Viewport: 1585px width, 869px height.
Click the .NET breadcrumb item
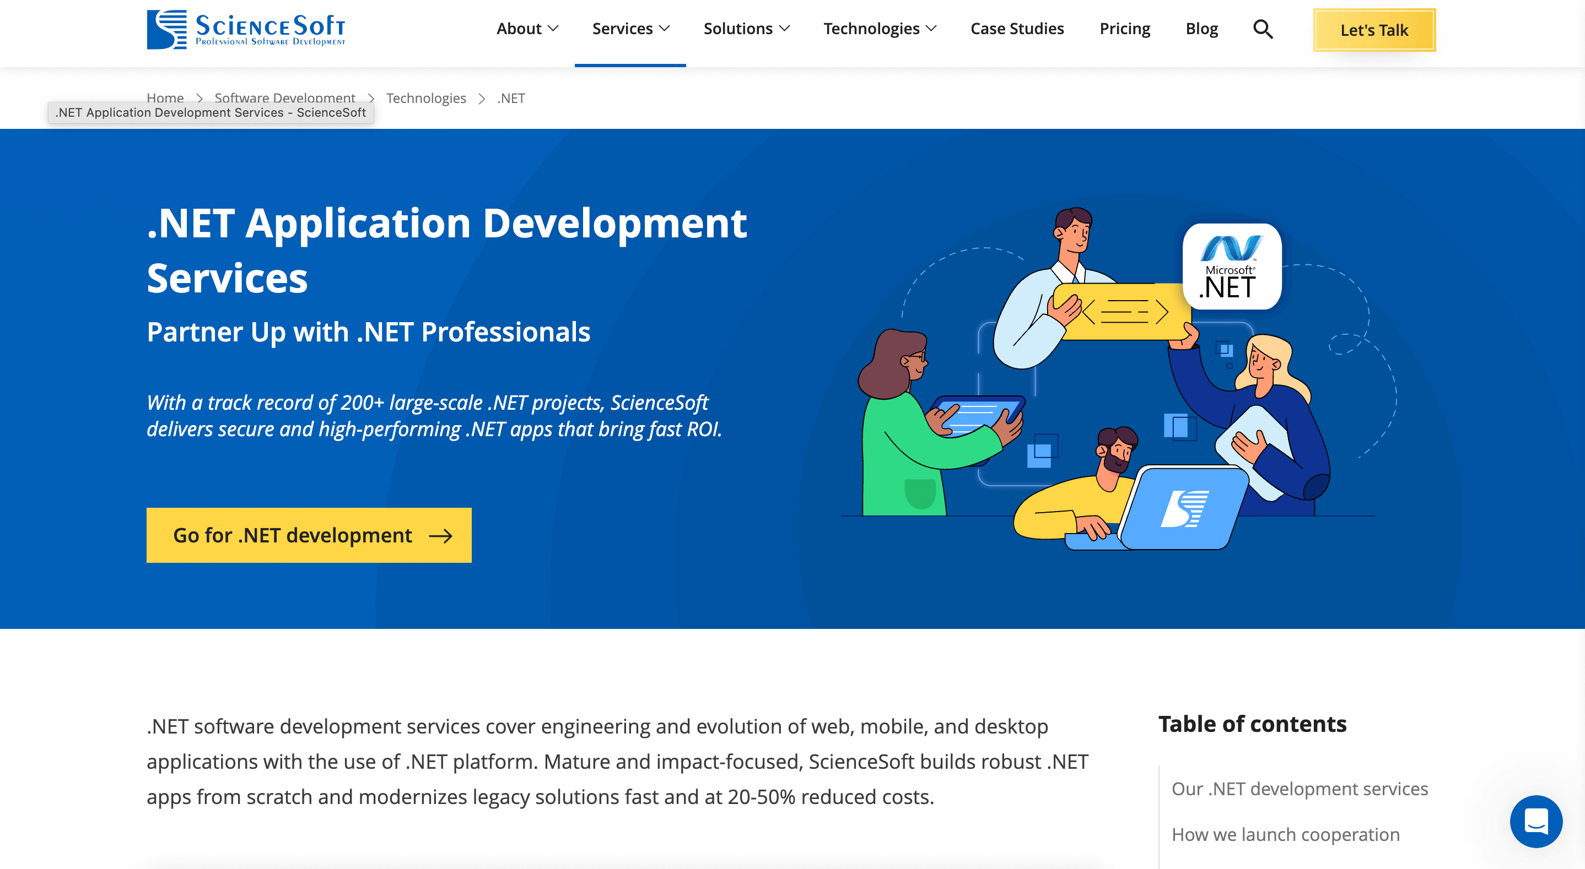511,99
